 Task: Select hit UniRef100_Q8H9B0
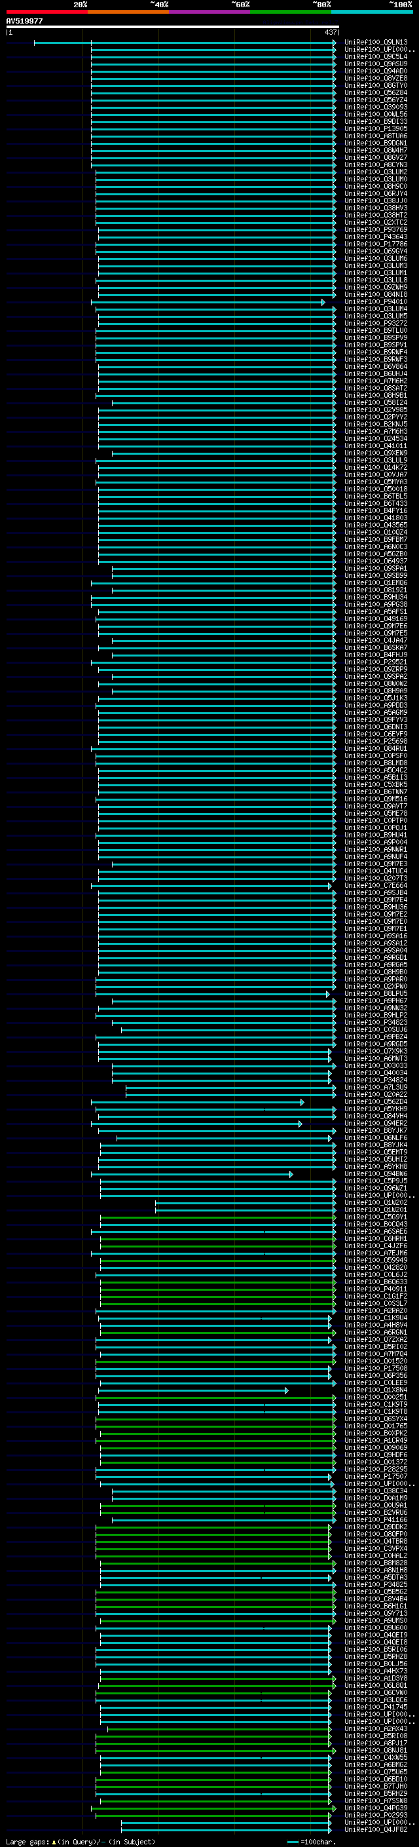(x=376, y=972)
